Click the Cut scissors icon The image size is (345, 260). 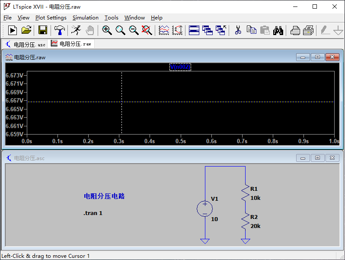click(238, 30)
